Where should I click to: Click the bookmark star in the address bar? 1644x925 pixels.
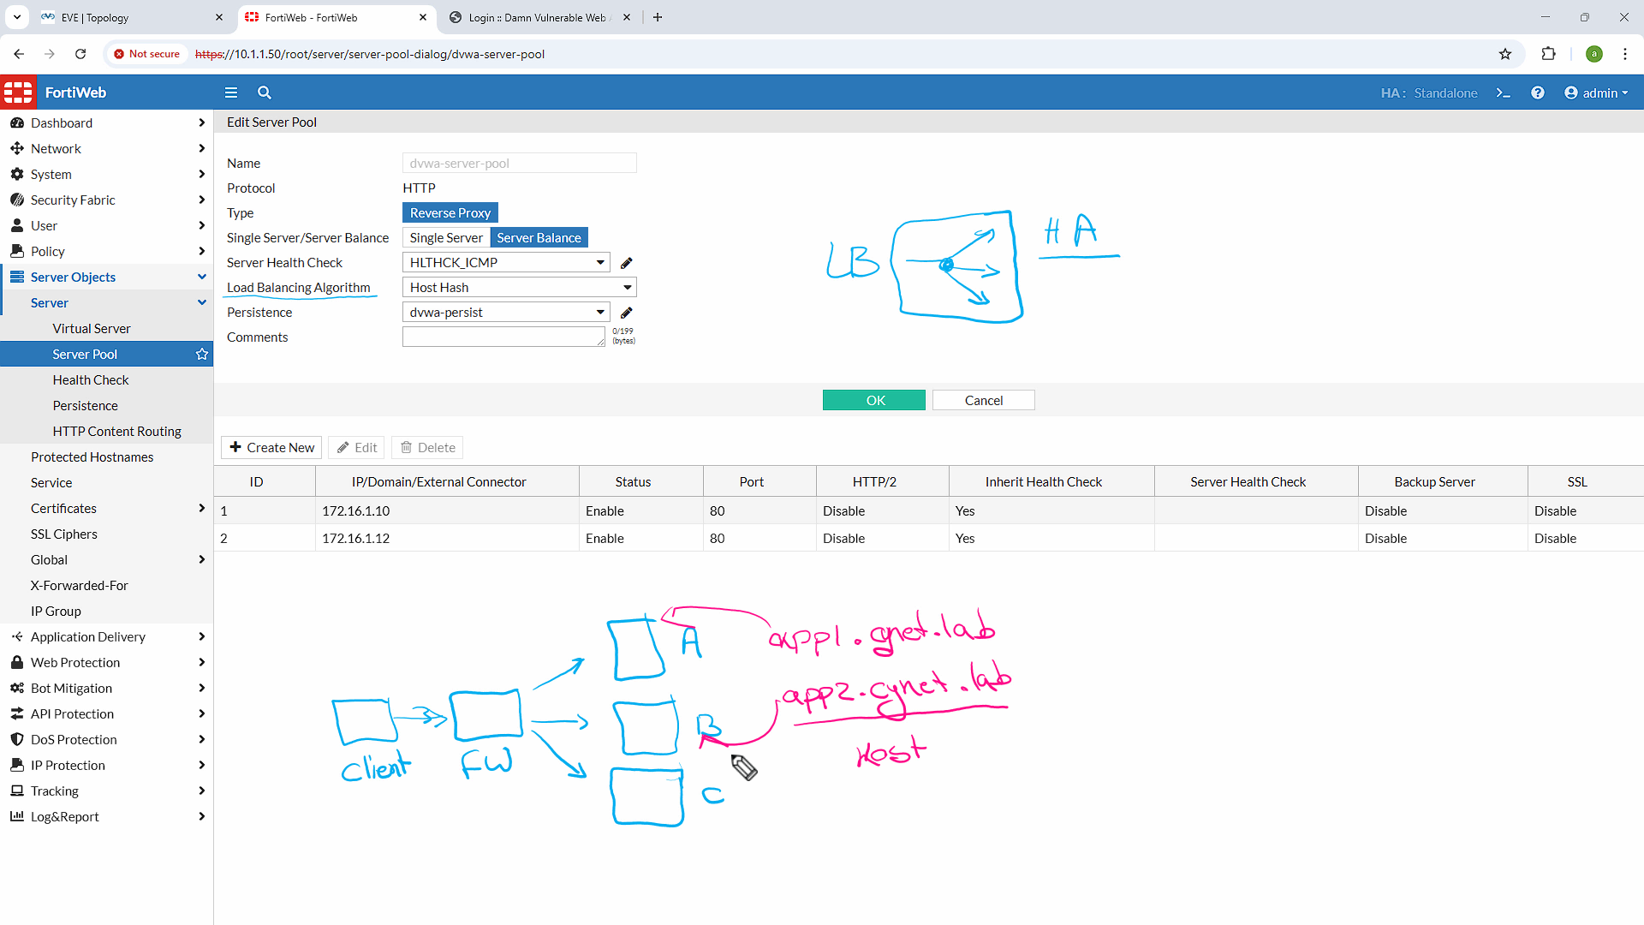pos(1505,53)
